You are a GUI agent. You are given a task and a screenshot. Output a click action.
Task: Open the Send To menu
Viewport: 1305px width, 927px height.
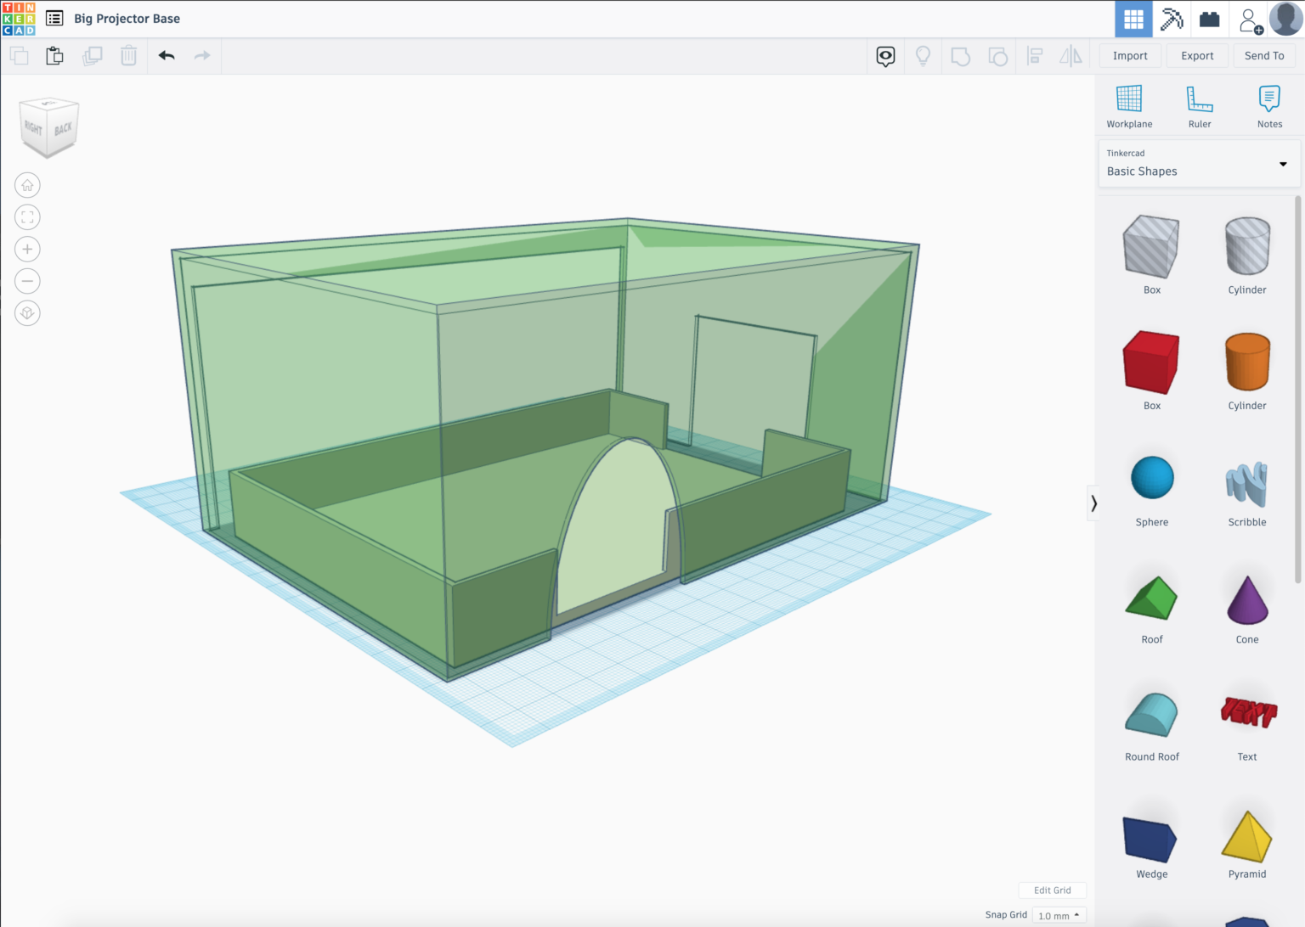point(1263,56)
